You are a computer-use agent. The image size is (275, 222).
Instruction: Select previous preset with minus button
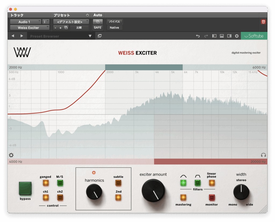point(55,28)
